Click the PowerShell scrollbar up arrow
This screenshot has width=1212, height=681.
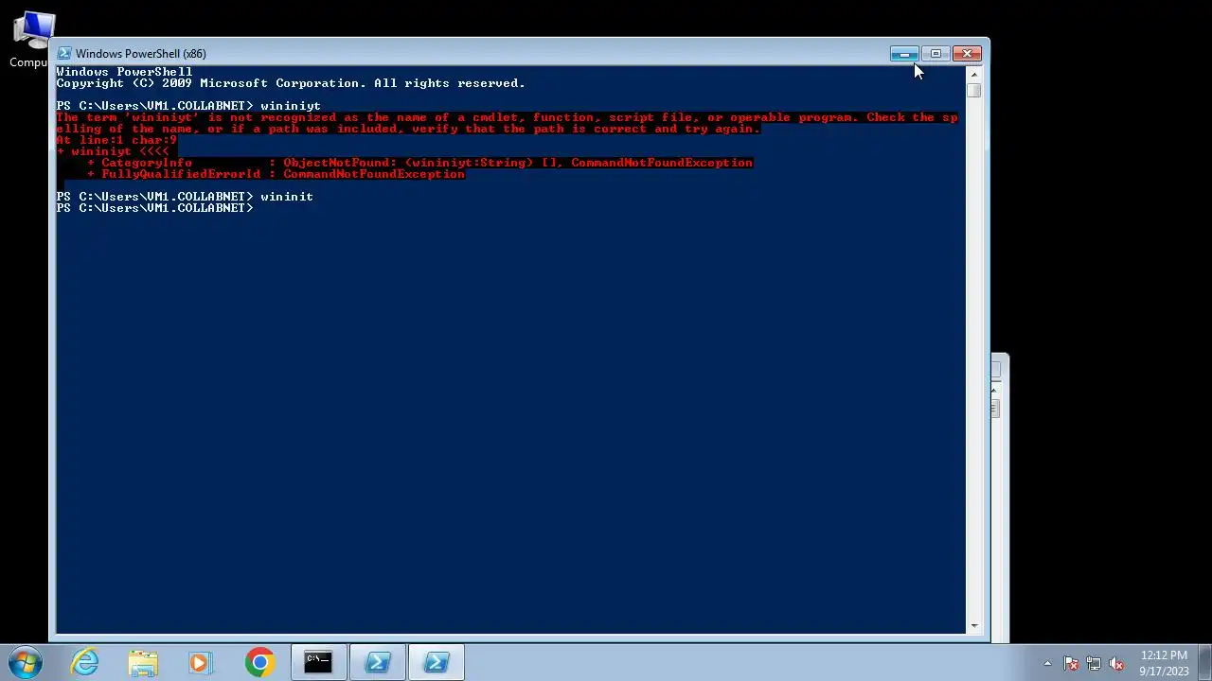point(973,74)
